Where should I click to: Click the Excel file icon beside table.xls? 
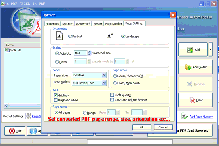point(7,50)
